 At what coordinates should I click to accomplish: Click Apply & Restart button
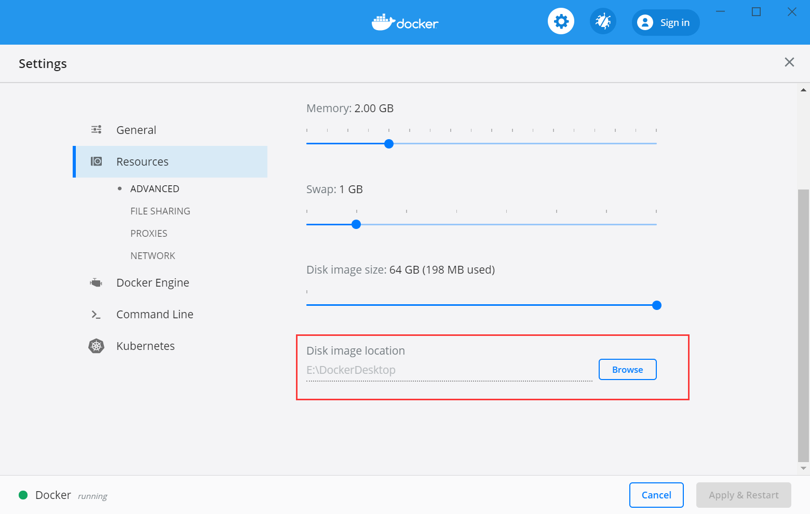744,495
